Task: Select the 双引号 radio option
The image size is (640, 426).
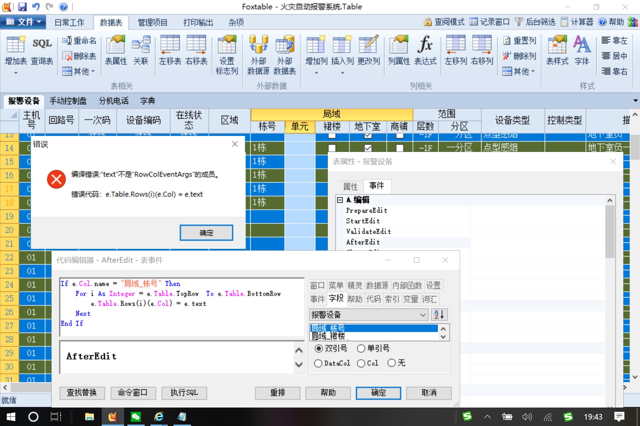Action: [x=331, y=348]
